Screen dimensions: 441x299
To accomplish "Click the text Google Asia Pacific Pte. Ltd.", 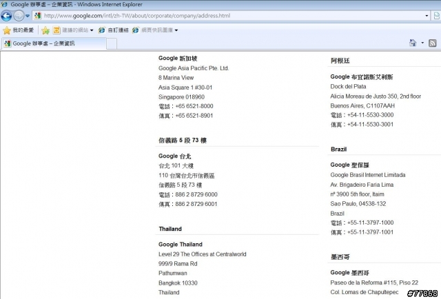I will pos(194,68).
